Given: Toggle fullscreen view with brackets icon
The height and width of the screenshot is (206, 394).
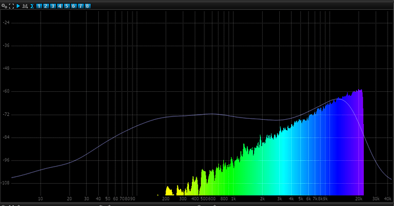Looking at the screenshot, I should pyautogui.click(x=11, y=6).
